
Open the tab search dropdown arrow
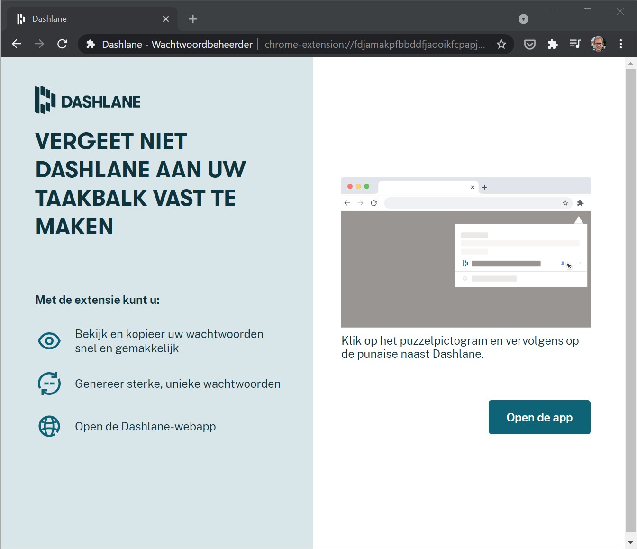(x=523, y=19)
